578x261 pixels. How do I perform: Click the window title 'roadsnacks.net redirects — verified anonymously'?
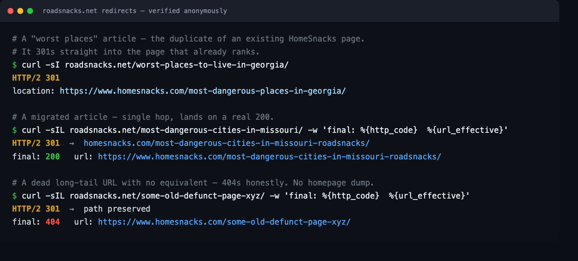click(135, 11)
